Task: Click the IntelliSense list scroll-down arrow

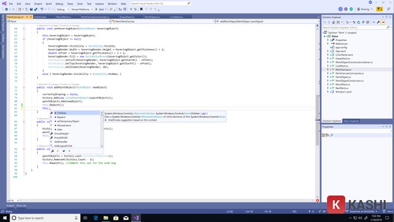Action: (x=102, y=146)
